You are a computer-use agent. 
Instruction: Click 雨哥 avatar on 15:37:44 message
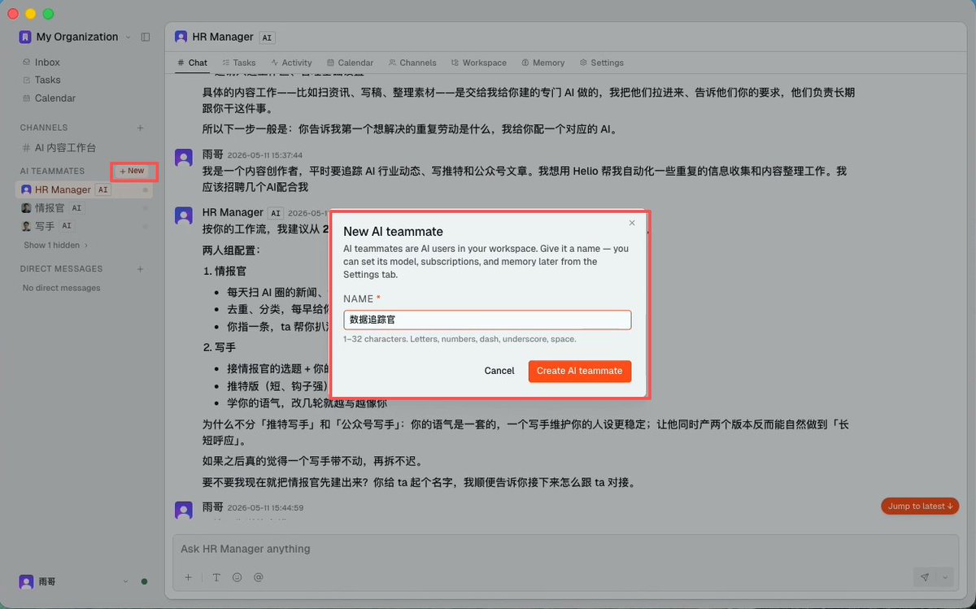(x=184, y=157)
